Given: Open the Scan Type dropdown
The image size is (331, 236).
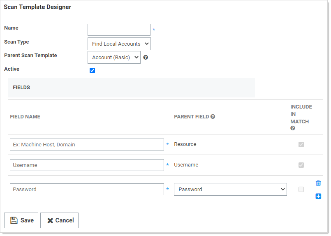Looking at the screenshot, I should tap(119, 44).
